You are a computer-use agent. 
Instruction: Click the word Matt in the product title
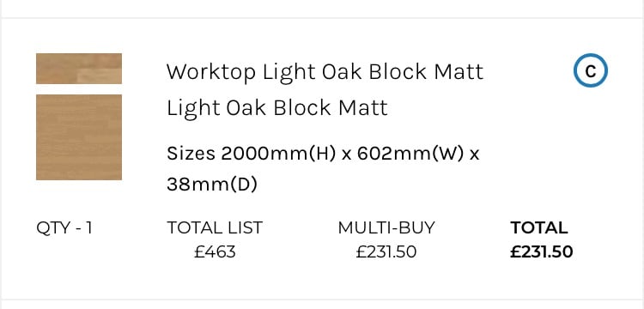pos(459,72)
